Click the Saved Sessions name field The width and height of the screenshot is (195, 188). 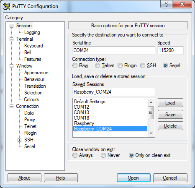pos(114,92)
